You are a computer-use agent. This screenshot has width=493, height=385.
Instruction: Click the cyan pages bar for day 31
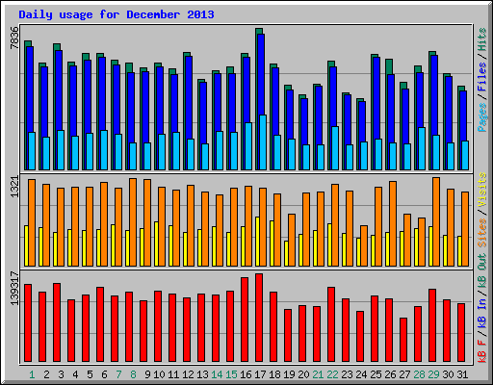click(465, 155)
